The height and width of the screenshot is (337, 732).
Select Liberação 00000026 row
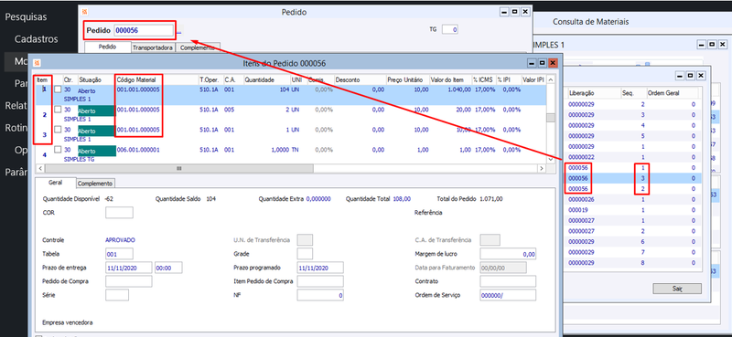pos(633,199)
